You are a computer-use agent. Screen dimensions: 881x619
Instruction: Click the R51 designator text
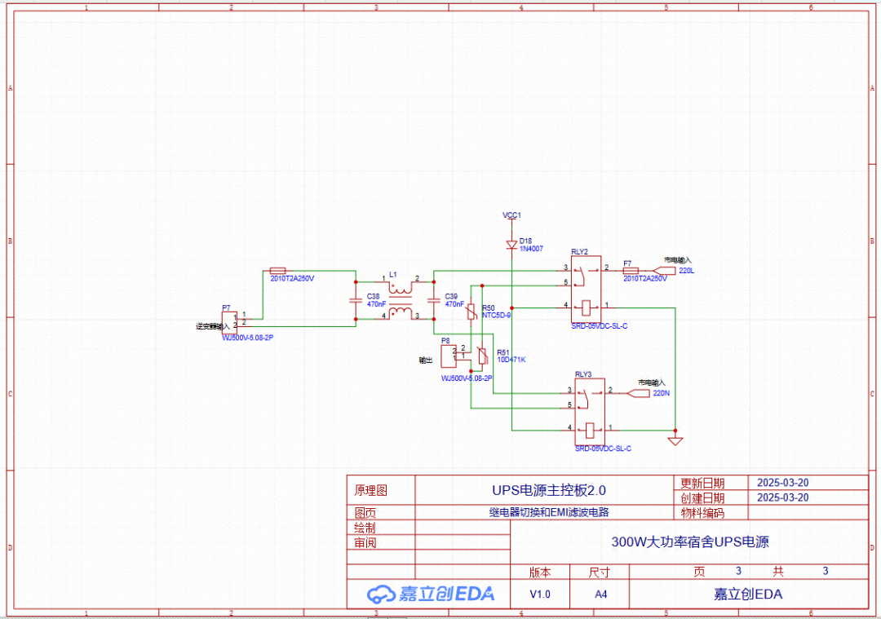coord(502,353)
